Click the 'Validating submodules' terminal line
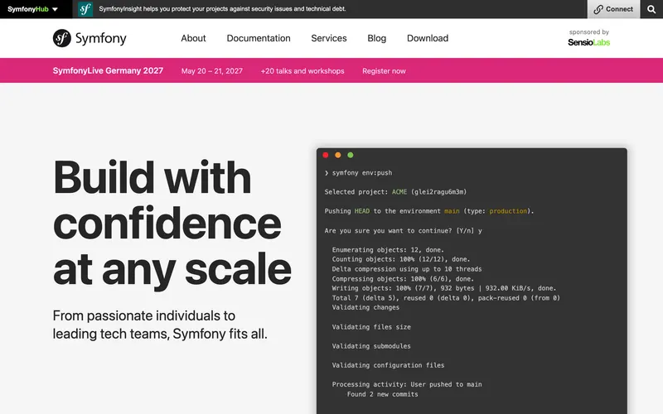Viewport: 663px width, 414px height. [x=370, y=346]
